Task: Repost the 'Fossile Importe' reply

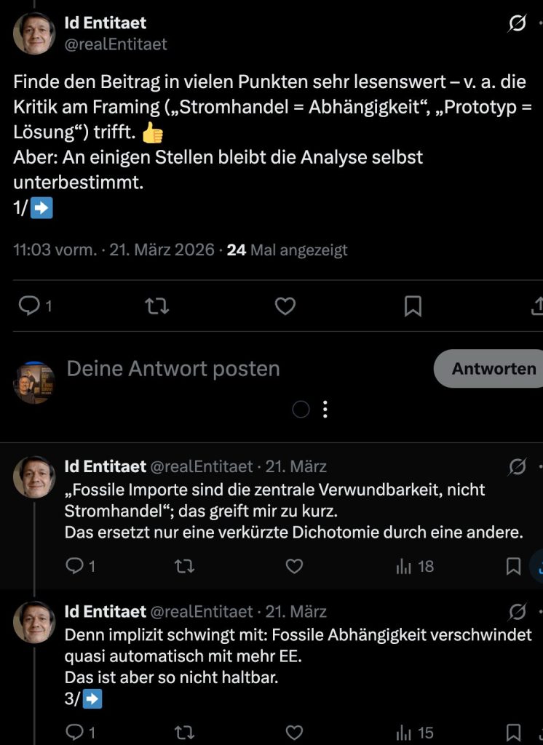Action: coord(185,566)
